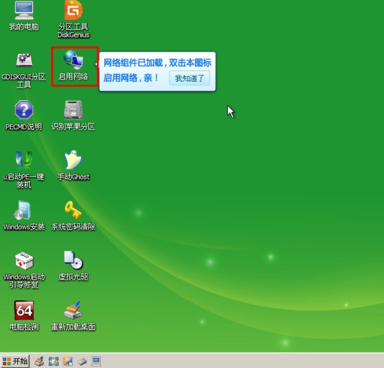This screenshot has height=368, width=384.
Task: Select the Windows安装 desktop icon
Action: pos(24,210)
